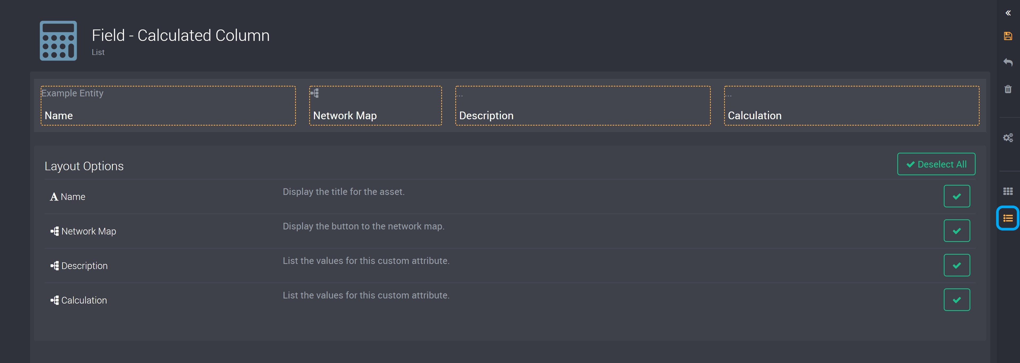This screenshot has height=363, width=1020.
Task: Collapse the right sidebar with double-chevron icon
Action: coord(1008,13)
